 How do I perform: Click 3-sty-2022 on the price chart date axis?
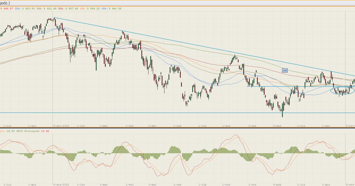(x=60, y=125)
